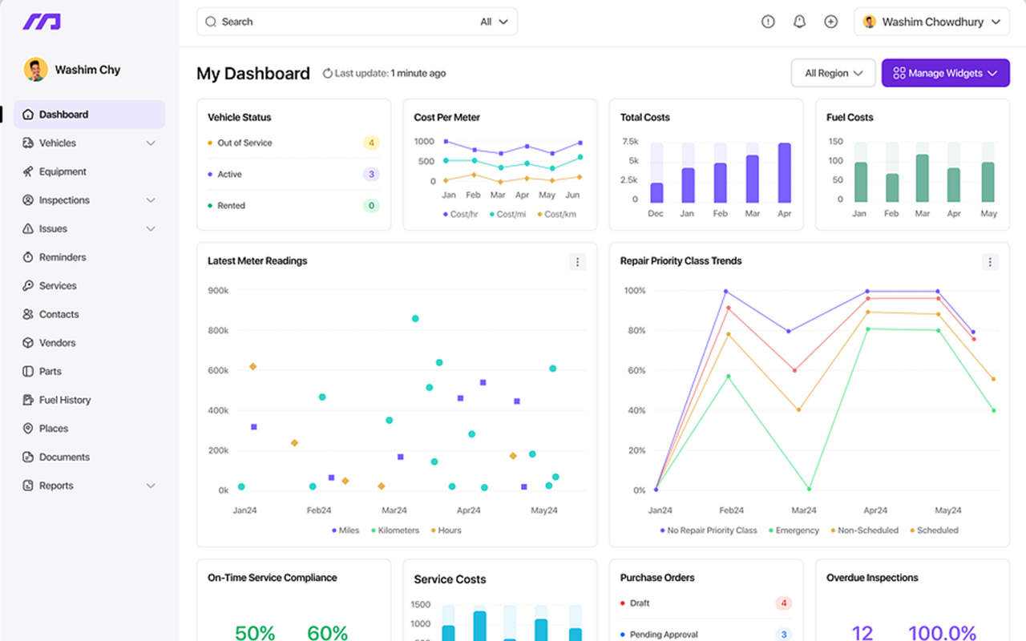Go to the Reminders page
The height and width of the screenshot is (641, 1026).
(x=62, y=257)
